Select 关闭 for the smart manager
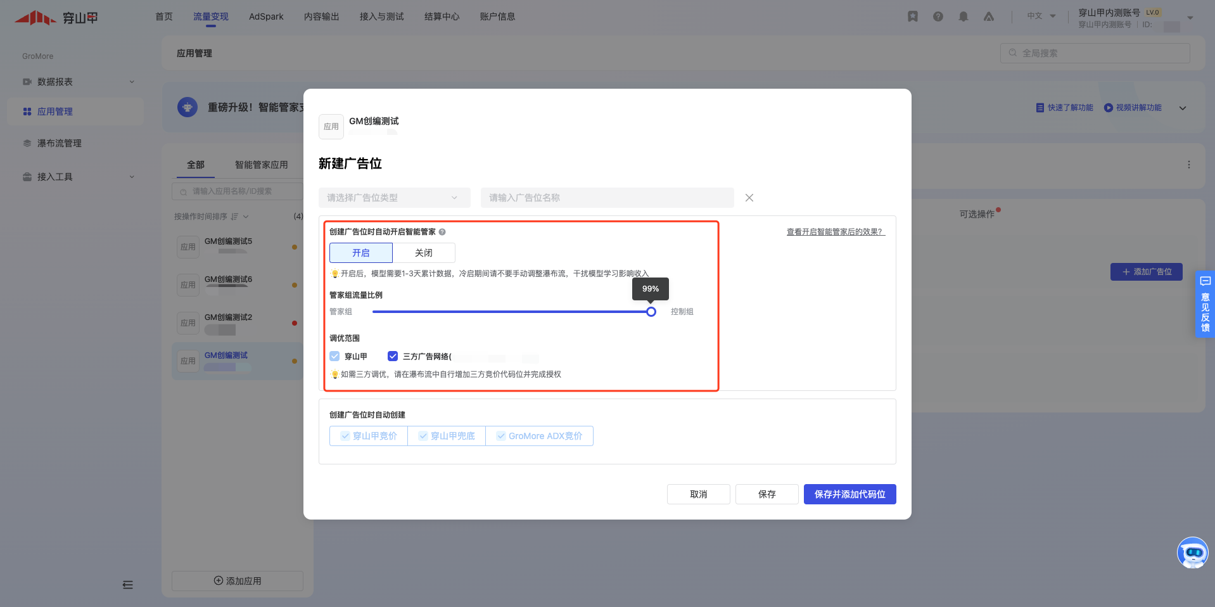The height and width of the screenshot is (607, 1215). point(424,253)
